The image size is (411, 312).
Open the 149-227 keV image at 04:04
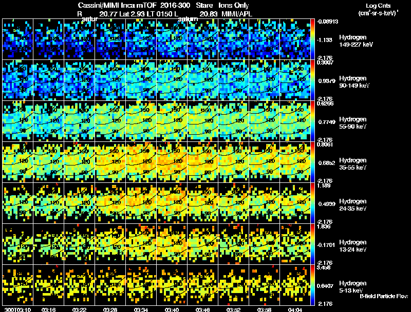point(295,39)
